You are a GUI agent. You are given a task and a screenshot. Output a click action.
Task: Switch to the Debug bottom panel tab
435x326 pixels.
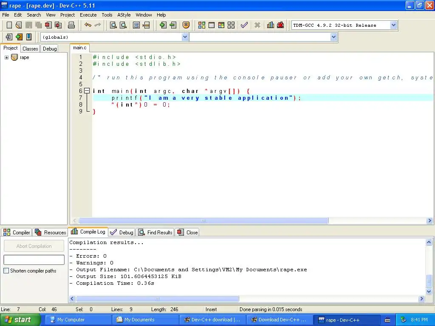click(122, 232)
